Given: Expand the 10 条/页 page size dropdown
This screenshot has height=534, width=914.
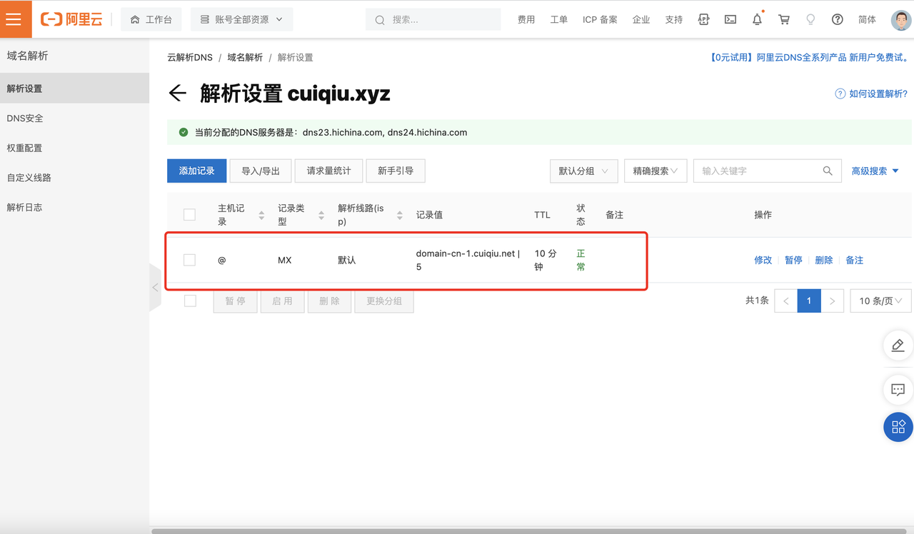Looking at the screenshot, I should tap(880, 301).
